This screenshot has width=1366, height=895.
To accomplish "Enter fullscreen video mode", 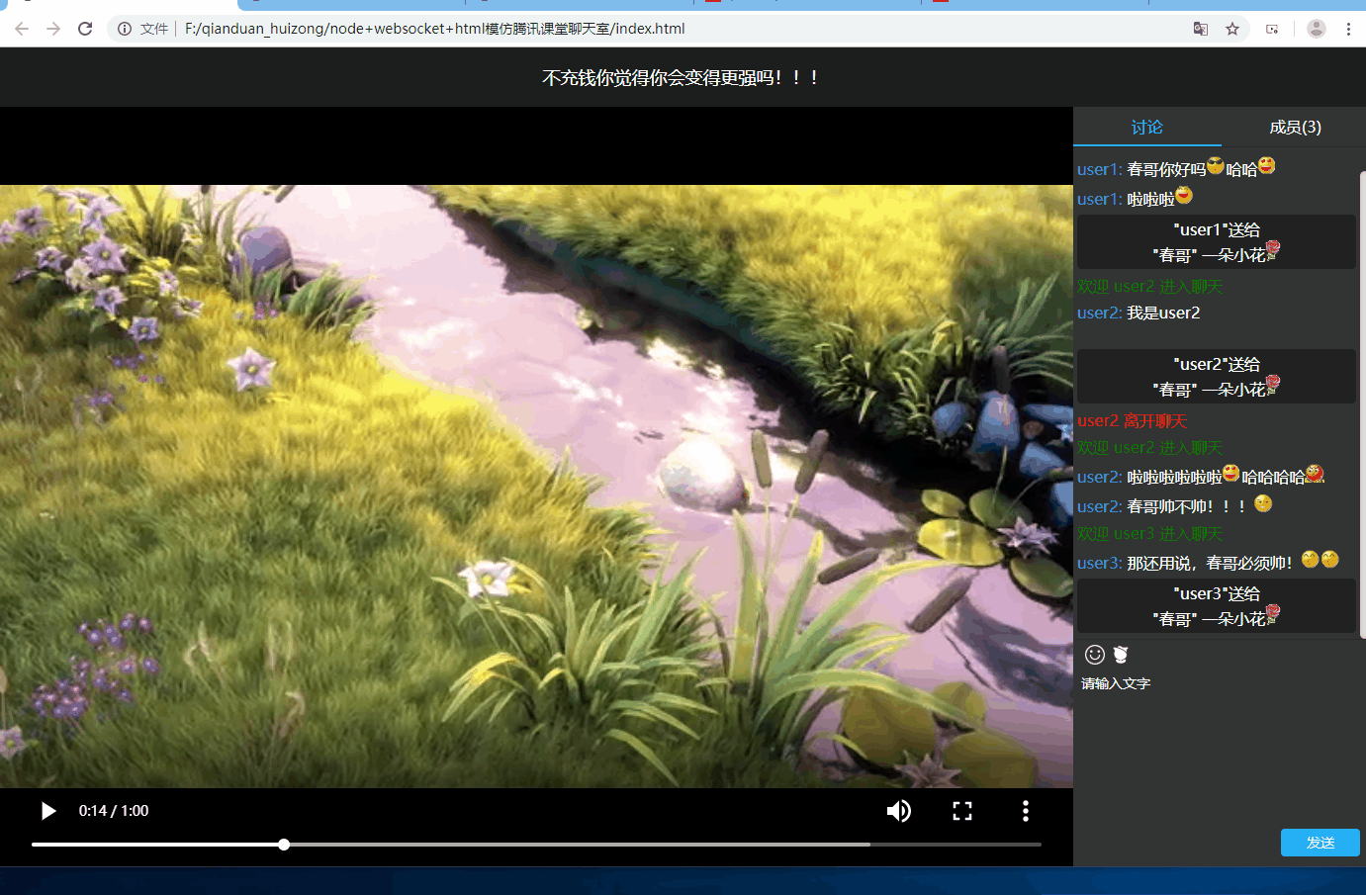I will coord(962,811).
